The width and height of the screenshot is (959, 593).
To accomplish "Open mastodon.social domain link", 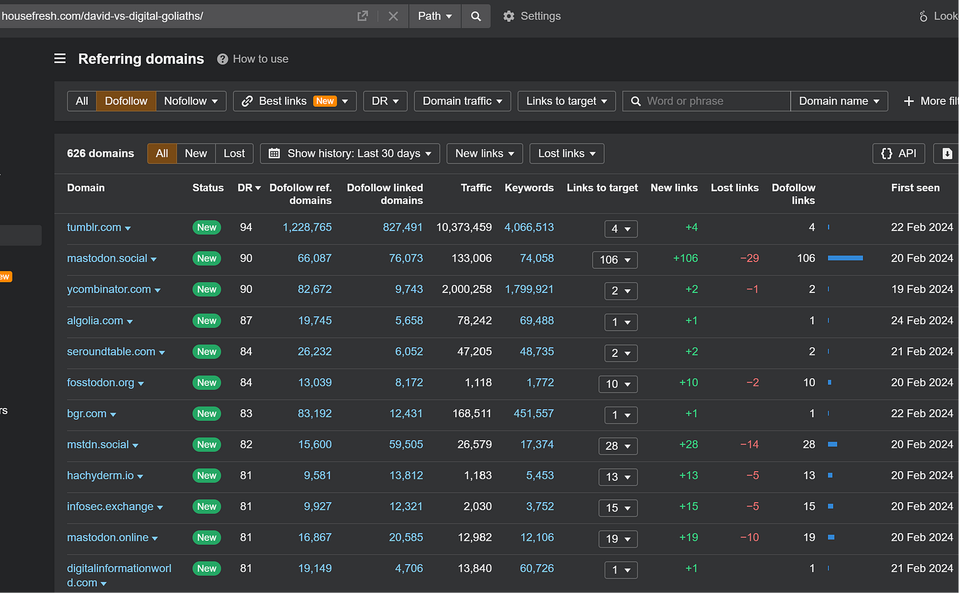I will tap(107, 258).
